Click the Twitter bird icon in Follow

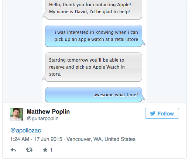153,113
